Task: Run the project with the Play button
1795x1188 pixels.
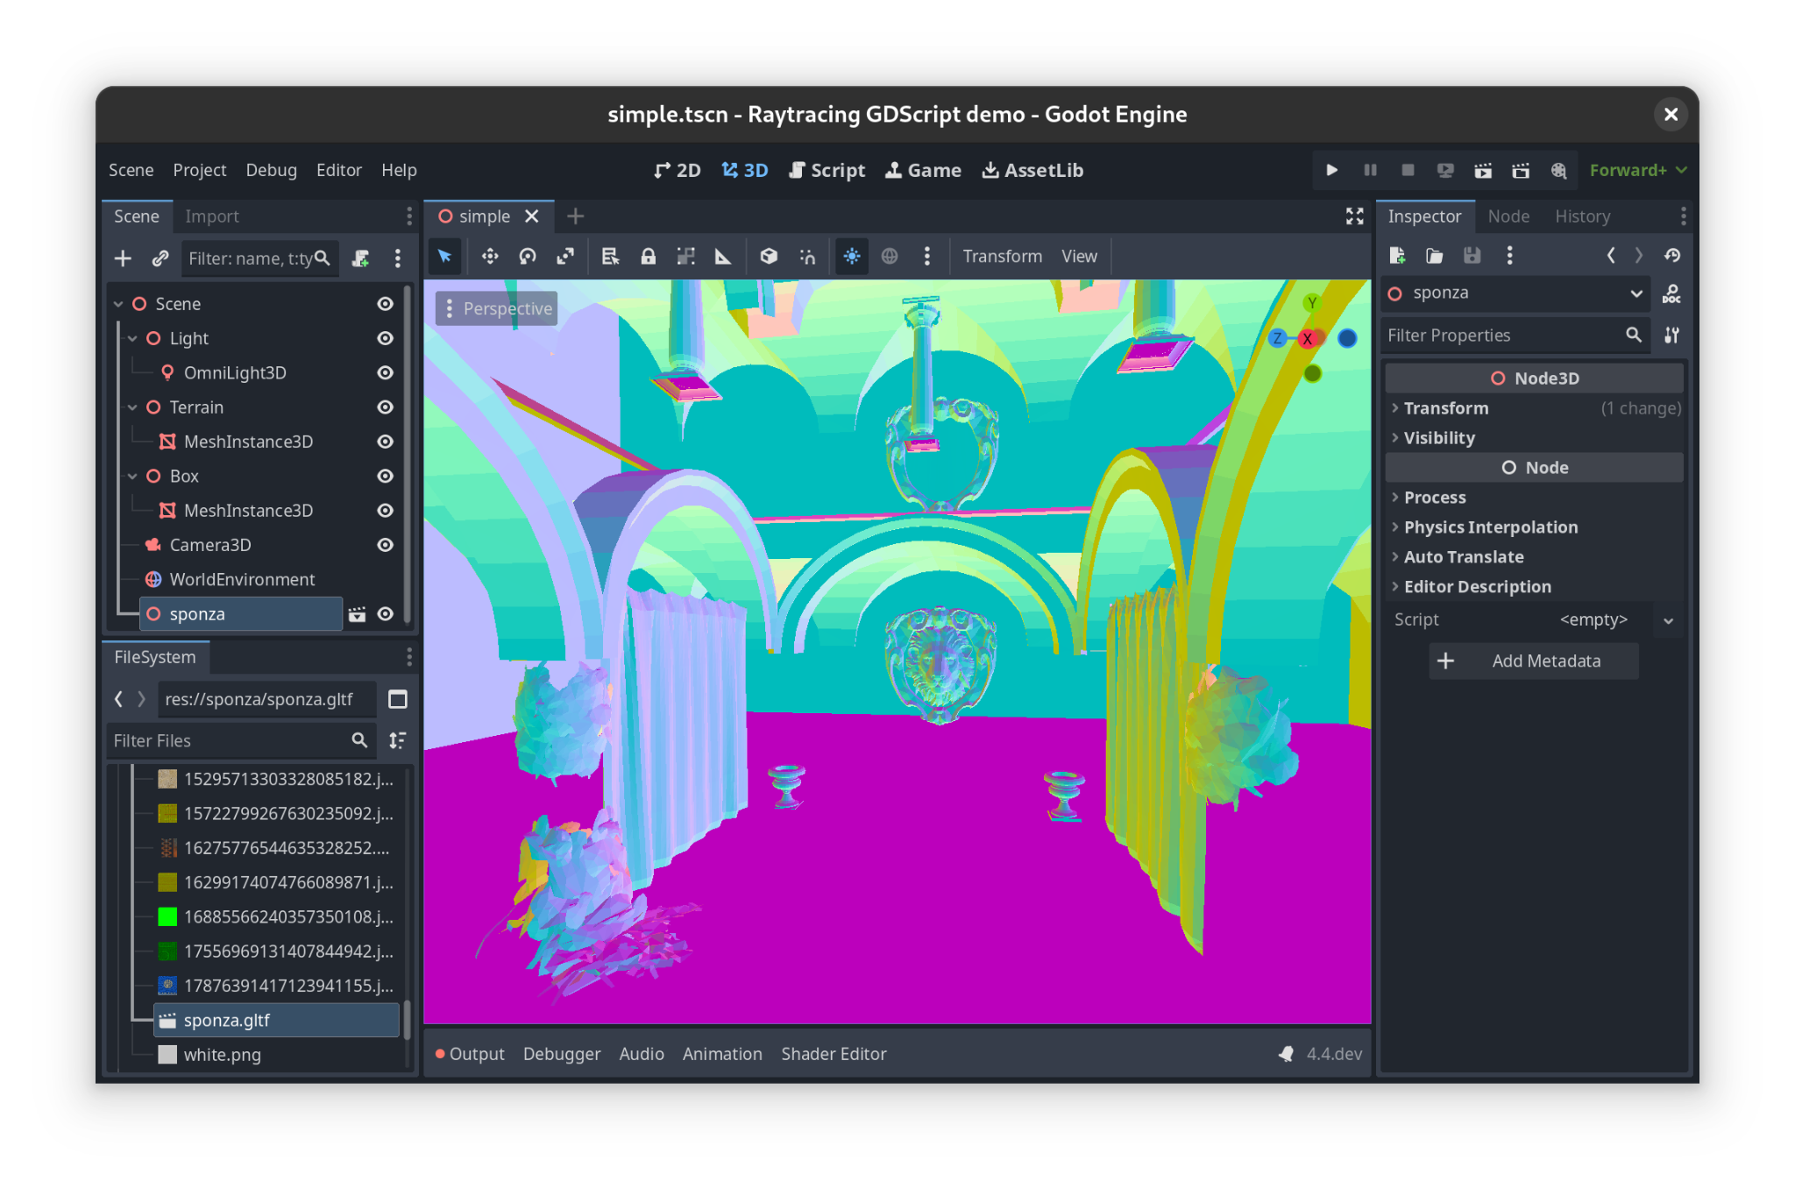Action: pos(1332,170)
